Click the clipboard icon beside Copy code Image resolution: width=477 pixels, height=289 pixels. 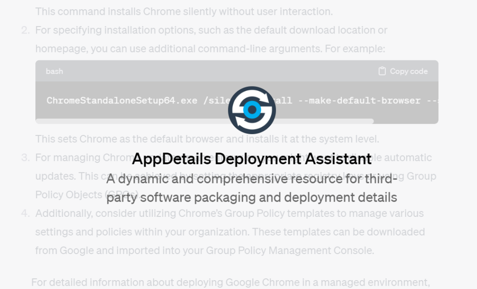pos(382,71)
